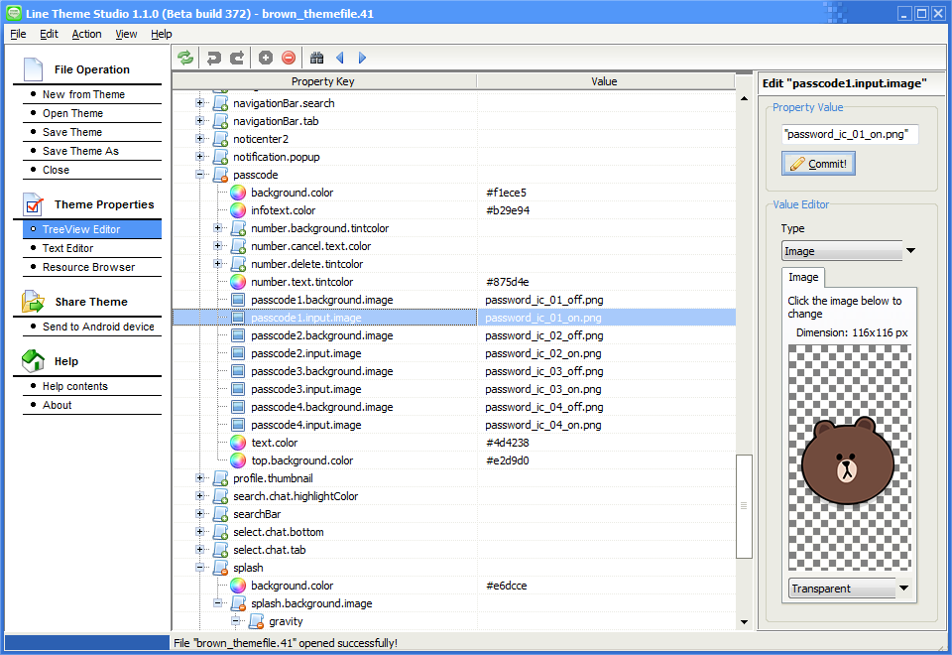This screenshot has width=952, height=655.
Task: Expand the number.background.tintcolor node
Action: coord(219,228)
